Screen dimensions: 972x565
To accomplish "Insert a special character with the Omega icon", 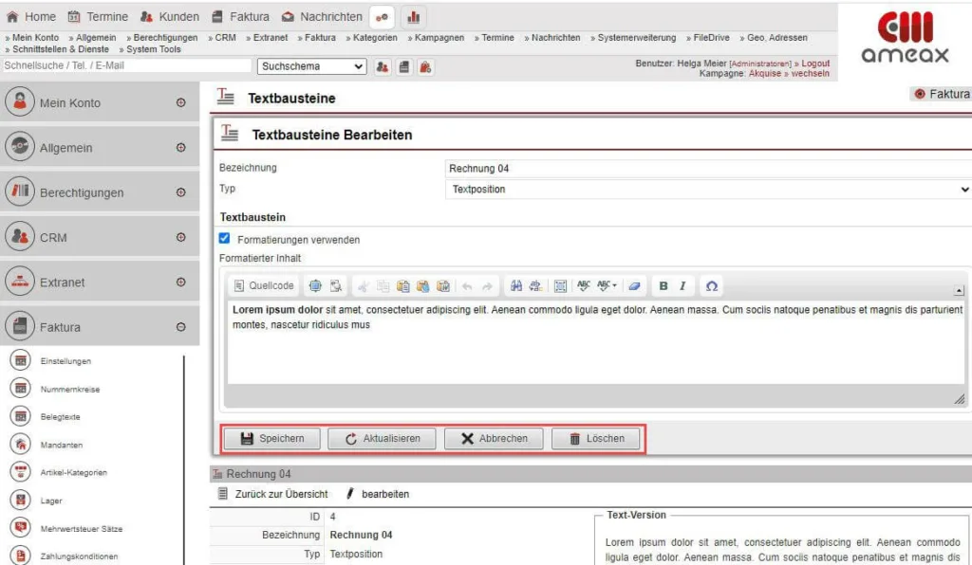I will coord(712,284).
